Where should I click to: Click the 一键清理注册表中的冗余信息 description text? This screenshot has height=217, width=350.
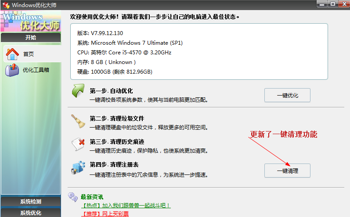[x=149, y=175]
